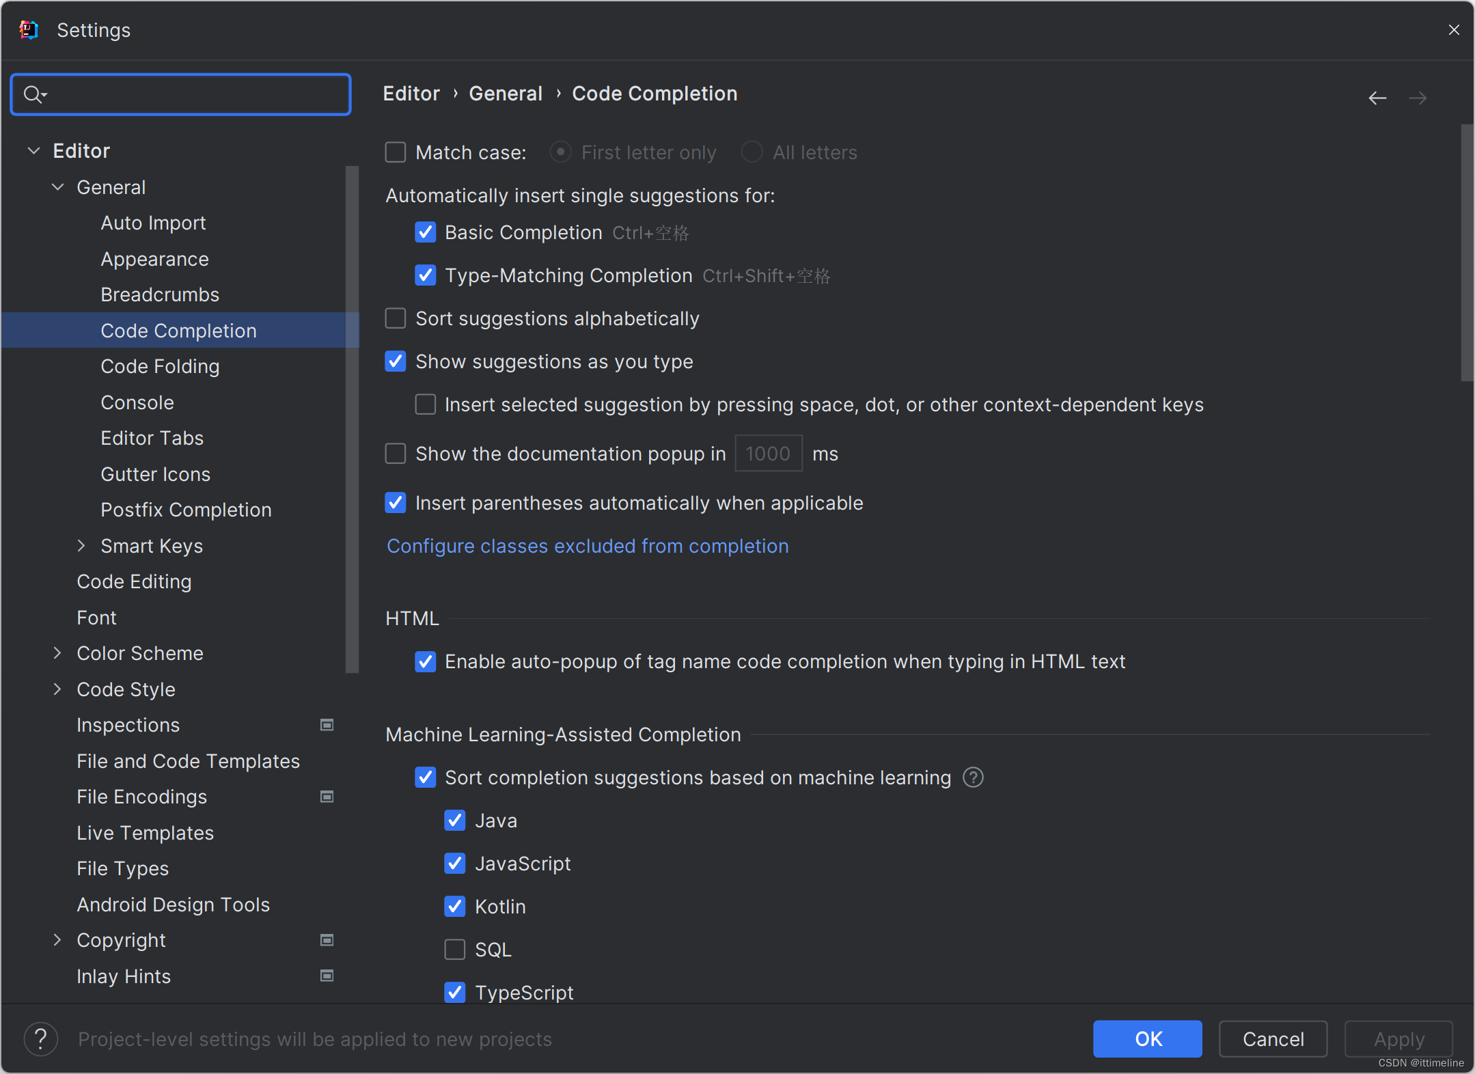
Task: Click the Settings search icon
Action: [33, 94]
